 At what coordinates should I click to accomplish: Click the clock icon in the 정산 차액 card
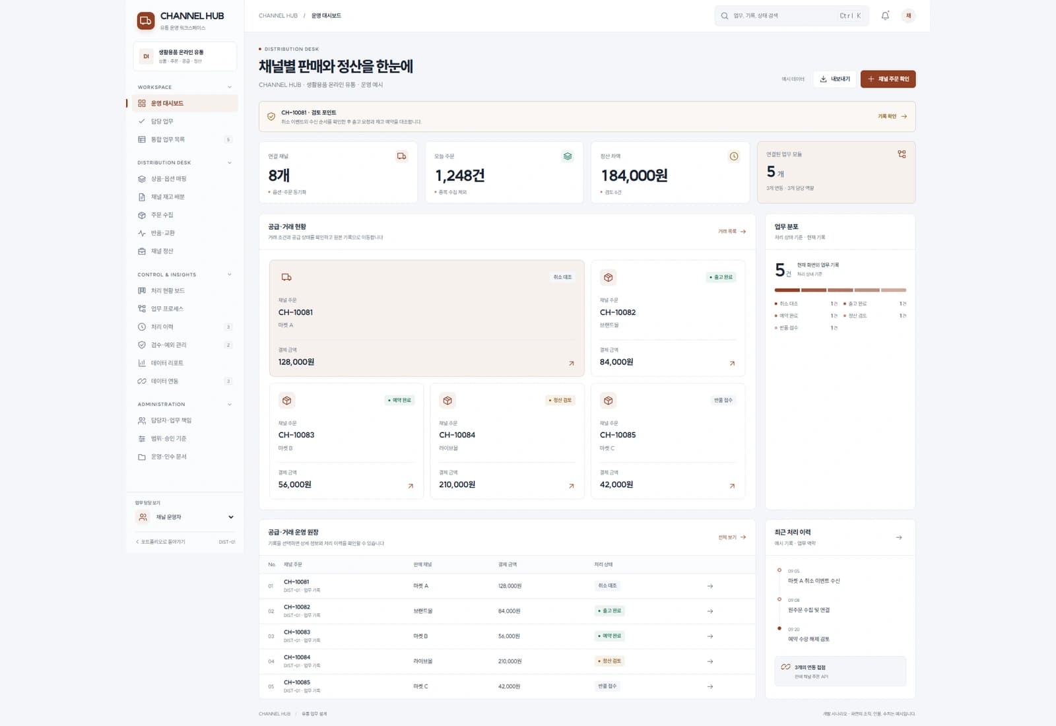point(734,156)
